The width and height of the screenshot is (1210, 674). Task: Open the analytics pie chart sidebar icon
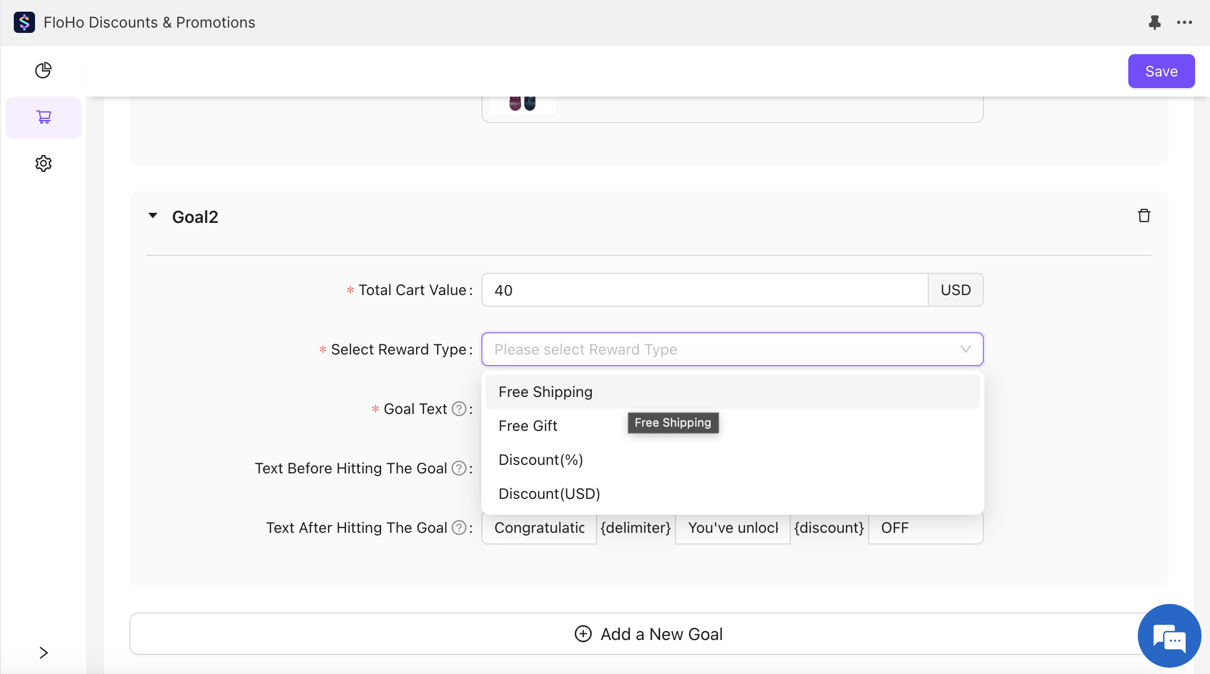click(43, 70)
